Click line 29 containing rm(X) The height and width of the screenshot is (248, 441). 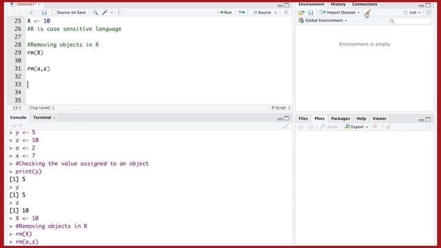tap(35, 52)
